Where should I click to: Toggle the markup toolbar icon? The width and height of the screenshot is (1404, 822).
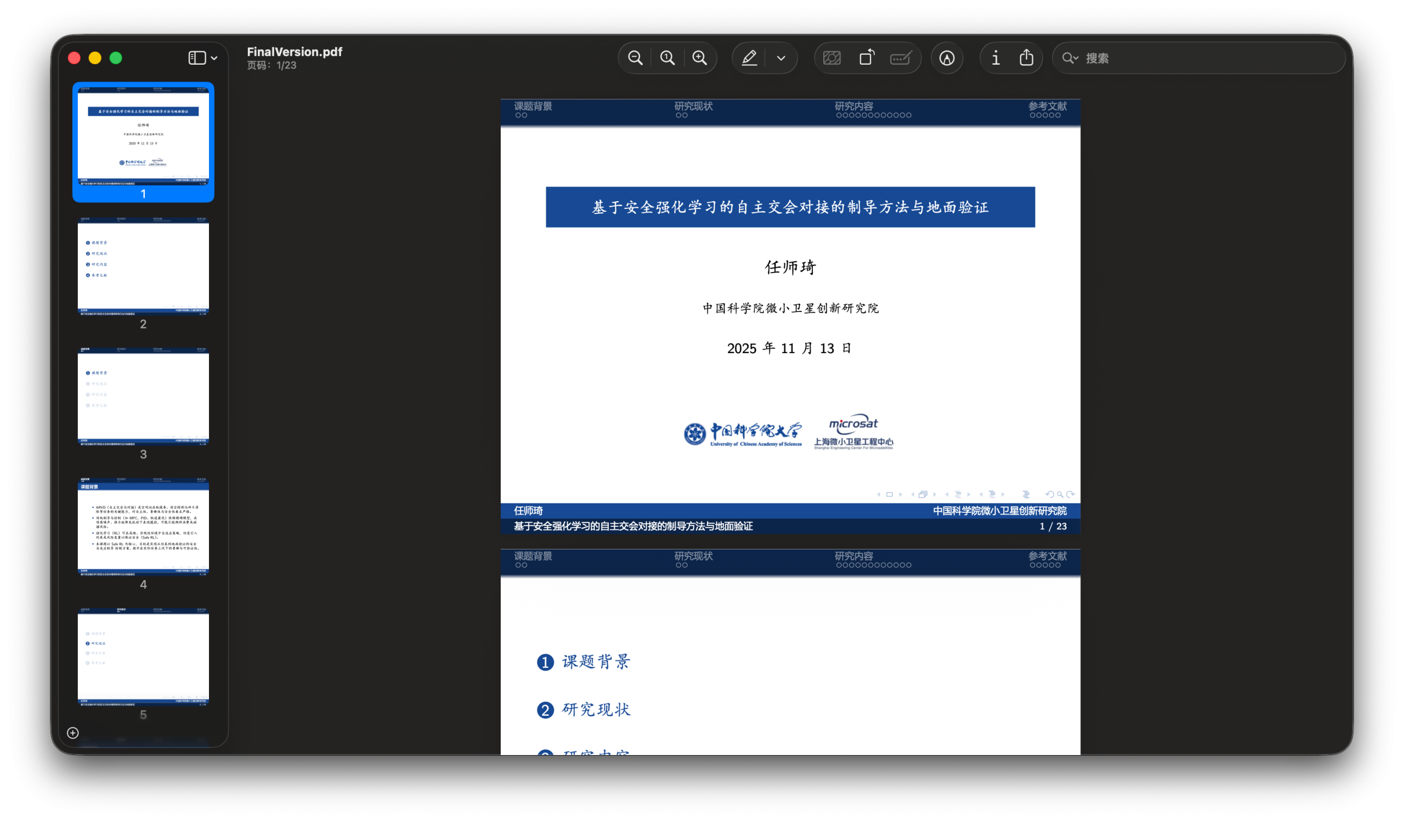coord(947,58)
